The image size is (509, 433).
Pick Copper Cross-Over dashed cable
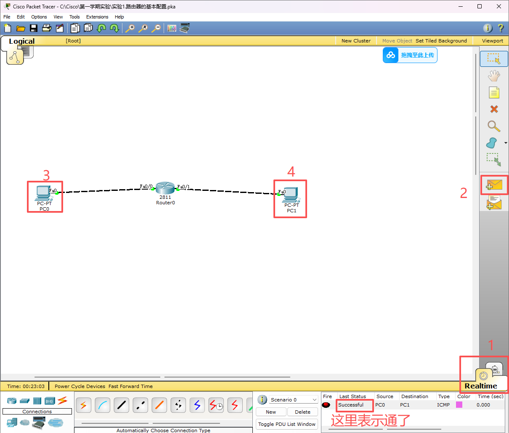(141, 405)
